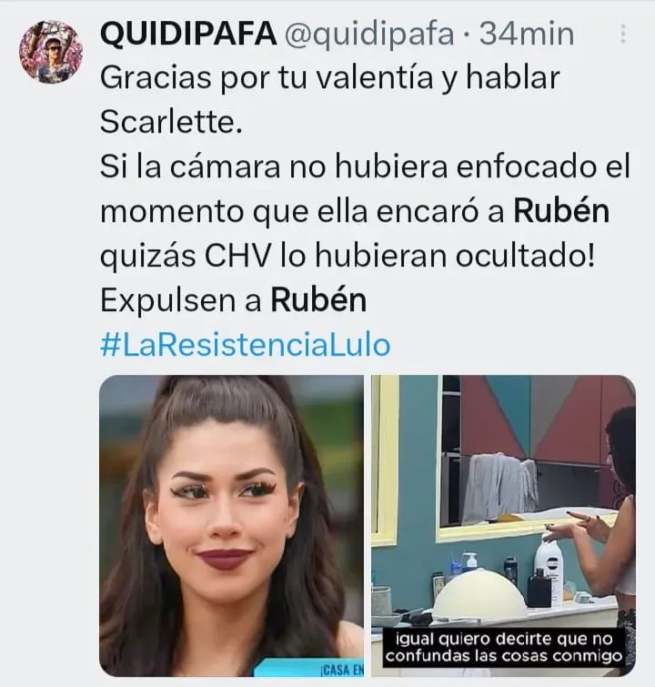The width and height of the screenshot is (655, 687).
Task: Click the line 'quizás CHV lo hubieran ocultado!'
Action: pos(348,258)
